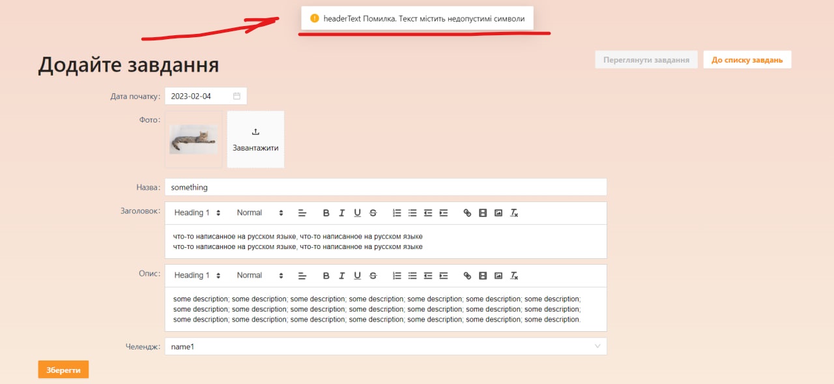Toggle bold in Заголовок editor toolbar
834x384 pixels.
coord(326,213)
